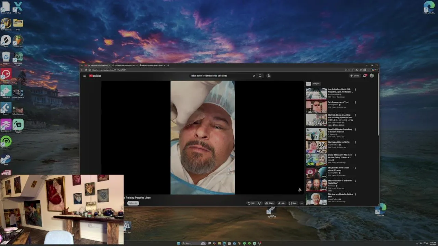Switch to the first YouTube browser tab

pos(97,65)
